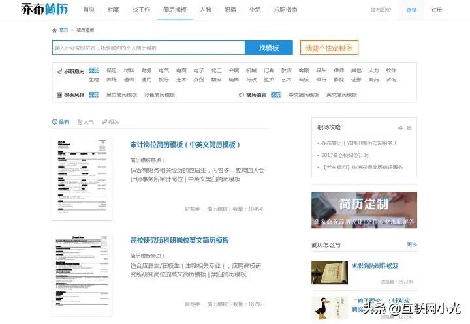This screenshot has width=470, height=324.
Task: Click the 相关 sort icon
Action: click(x=103, y=121)
